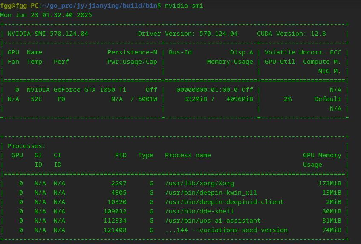Click PID 10320
The height and width of the screenshot is (244, 361).
click(x=117, y=202)
